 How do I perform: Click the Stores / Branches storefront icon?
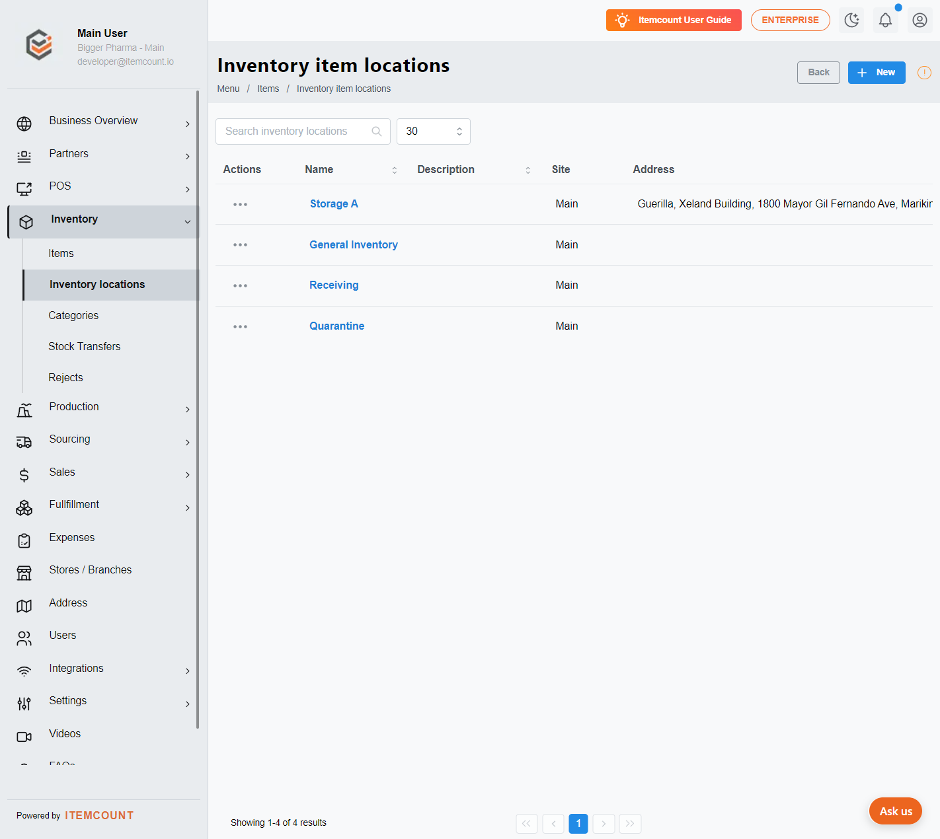(x=24, y=573)
